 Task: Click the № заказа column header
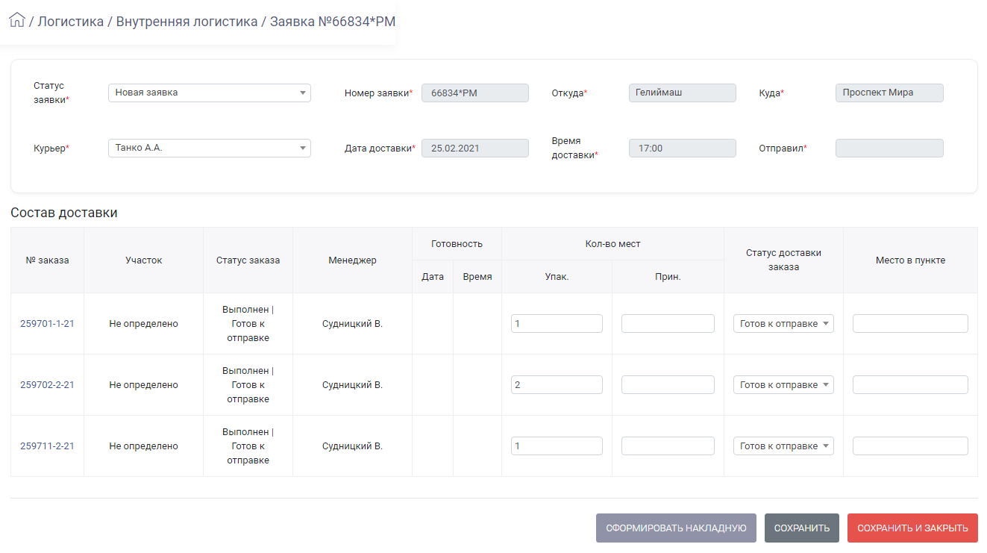[47, 260]
